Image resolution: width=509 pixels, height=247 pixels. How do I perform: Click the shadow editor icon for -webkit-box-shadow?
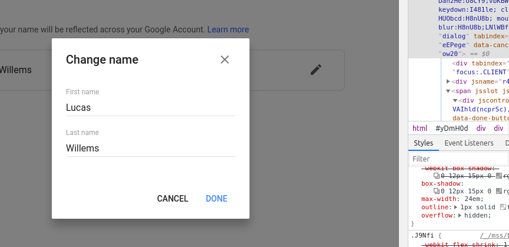[x=437, y=176]
